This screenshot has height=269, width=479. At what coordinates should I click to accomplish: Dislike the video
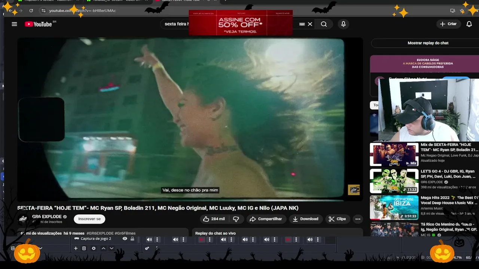236,219
